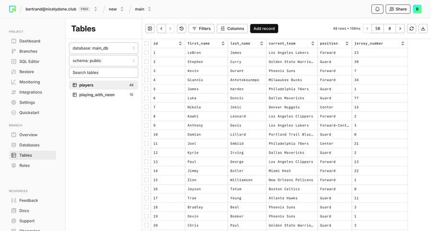This screenshot has height=231, width=431.
Task: Open the user avatar B menu
Action: (417, 9)
